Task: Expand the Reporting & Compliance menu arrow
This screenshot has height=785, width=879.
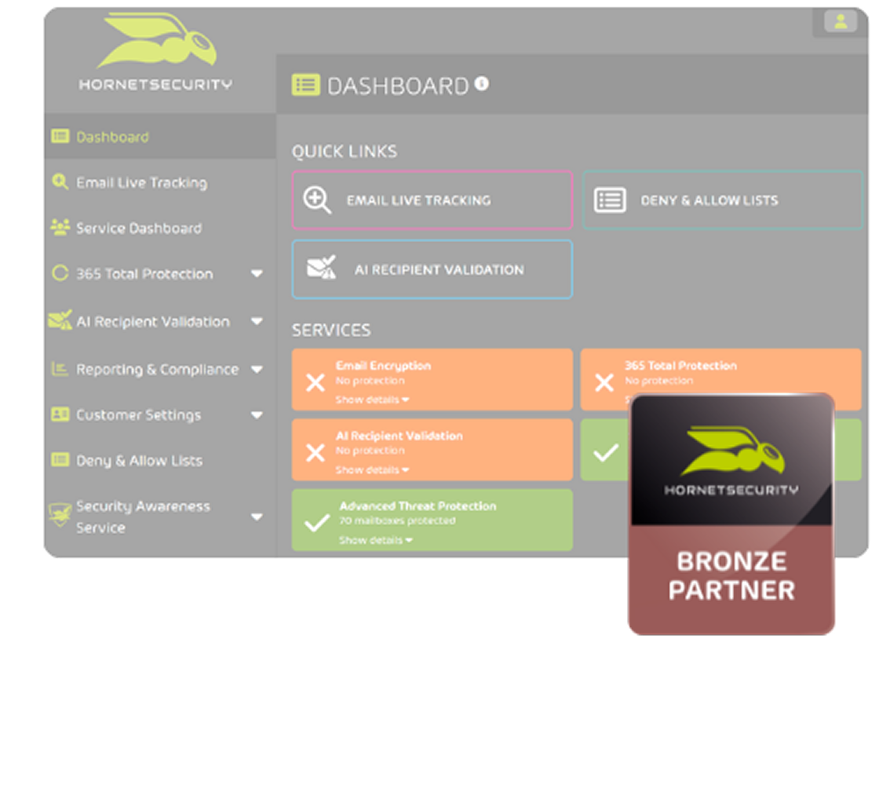Action: click(x=257, y=370)
